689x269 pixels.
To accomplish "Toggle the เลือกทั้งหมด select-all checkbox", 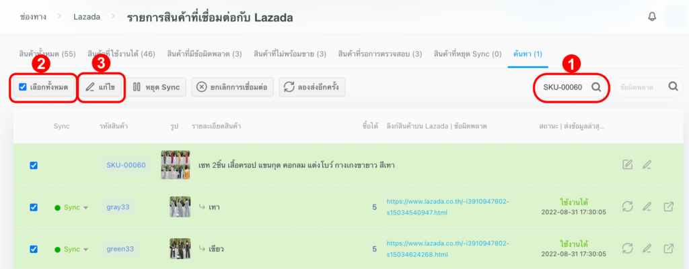I will coord(23,87).
